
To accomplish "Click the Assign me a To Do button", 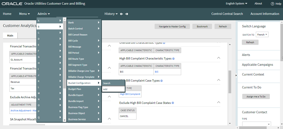I will pos(256,96).
